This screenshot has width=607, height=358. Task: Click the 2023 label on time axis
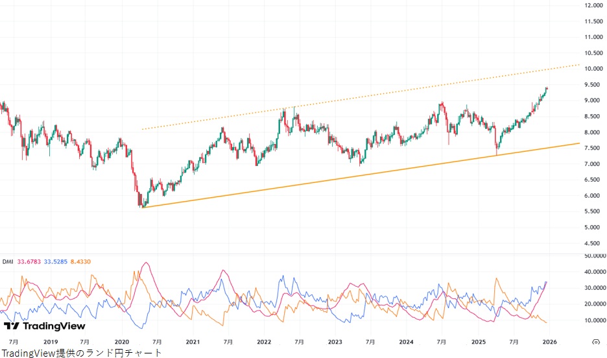pos(335,341)
